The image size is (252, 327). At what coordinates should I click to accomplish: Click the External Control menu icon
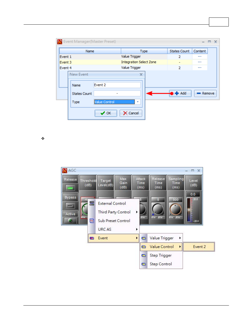(92, 203)
